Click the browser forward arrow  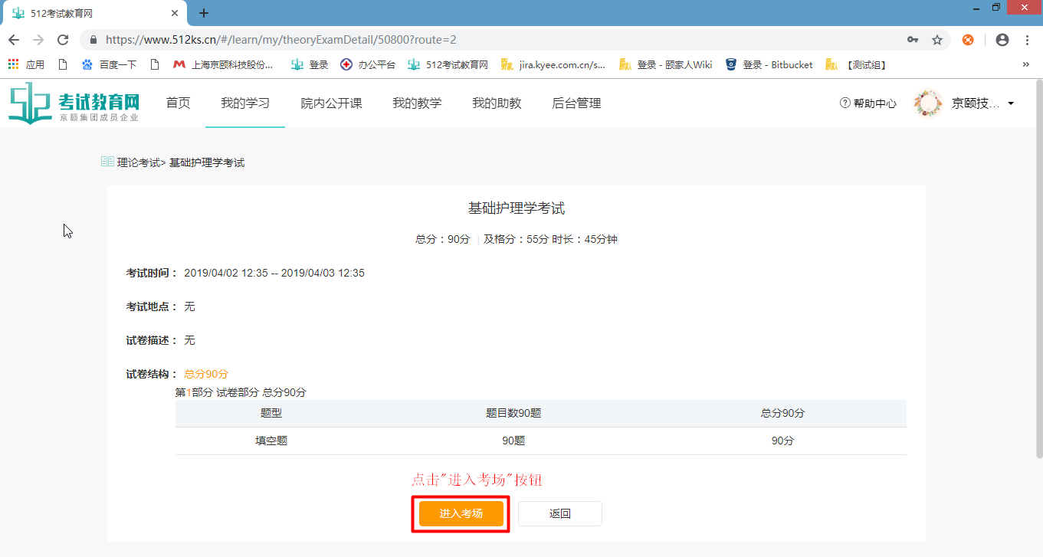[38, 40]
